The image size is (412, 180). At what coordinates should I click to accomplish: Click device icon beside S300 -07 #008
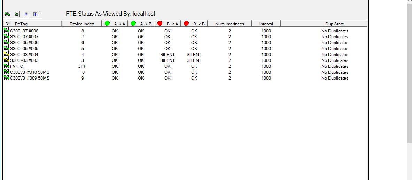click(7, 30)
